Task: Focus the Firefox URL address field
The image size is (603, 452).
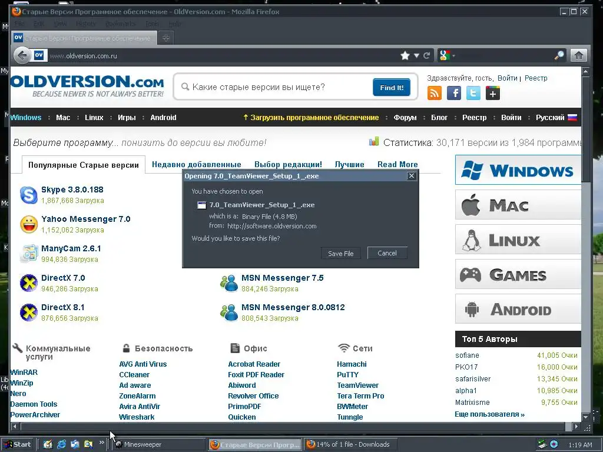Action: point(223,56)
